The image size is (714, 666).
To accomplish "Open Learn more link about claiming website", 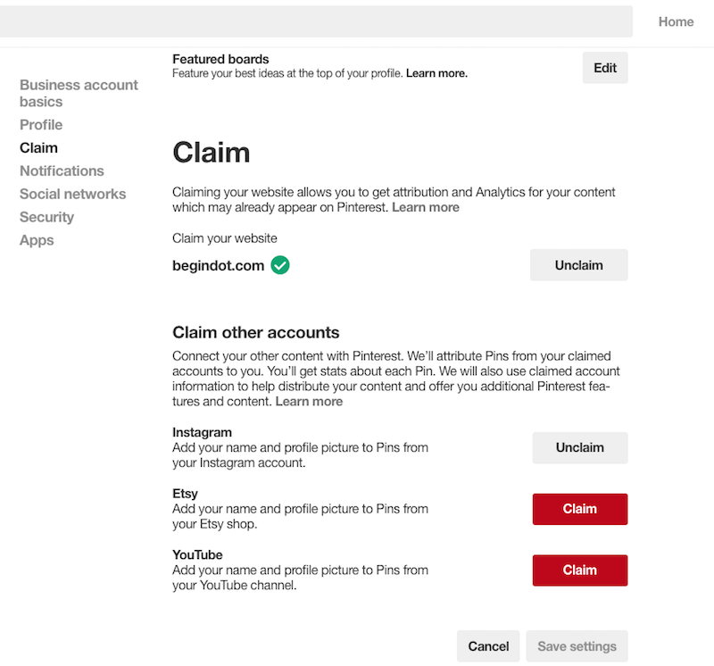I will tap(426, 207).
